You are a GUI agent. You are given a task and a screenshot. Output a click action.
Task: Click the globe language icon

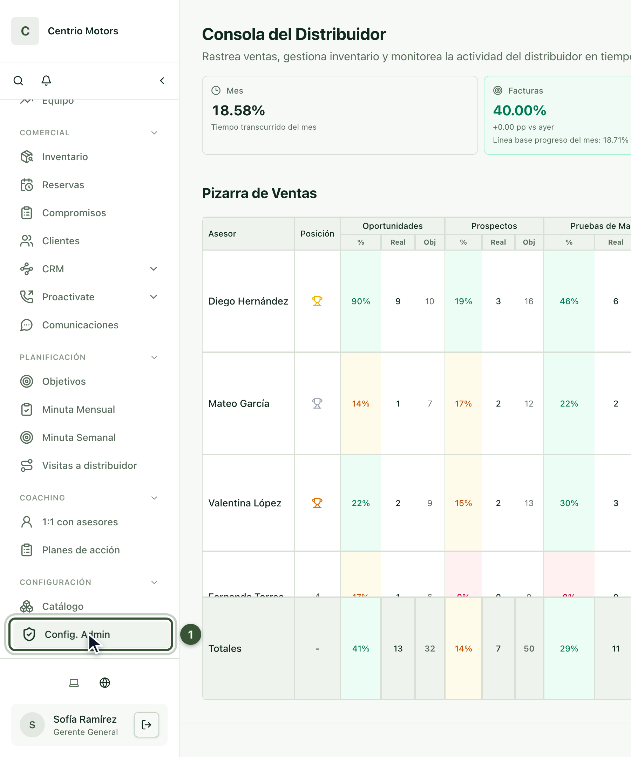pos(105,683)
